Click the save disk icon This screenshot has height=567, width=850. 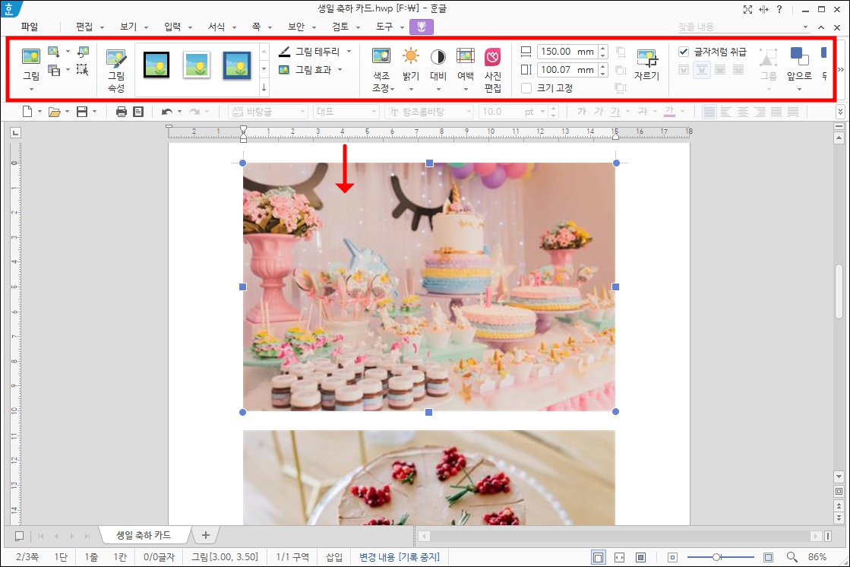point(82,112)
